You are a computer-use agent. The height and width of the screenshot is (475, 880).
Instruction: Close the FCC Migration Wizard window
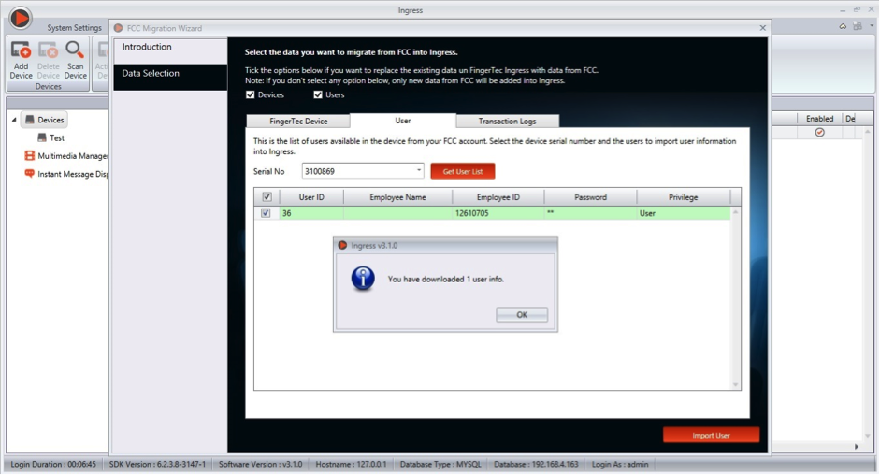pos(762,27)
